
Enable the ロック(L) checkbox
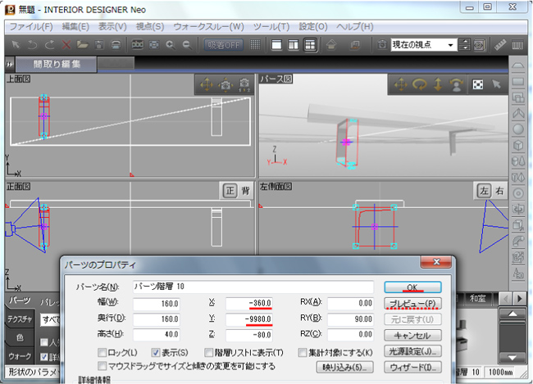tap(102, 352)
